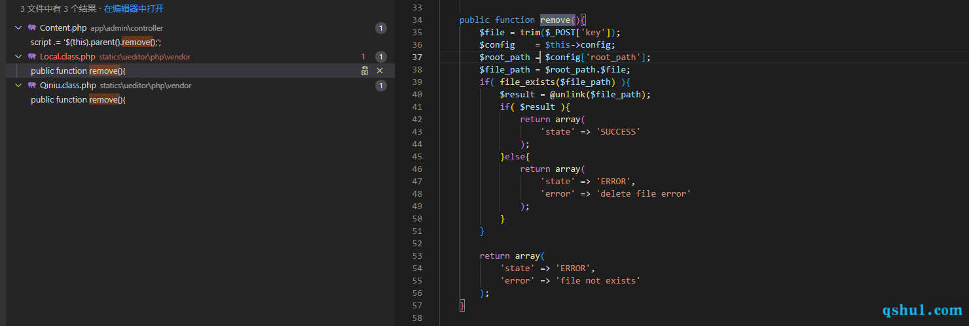
Task: Click the statics\ueditor\php\vendor path beside Local.class.php
Action: pyautogui.click(x=145, y=57)
